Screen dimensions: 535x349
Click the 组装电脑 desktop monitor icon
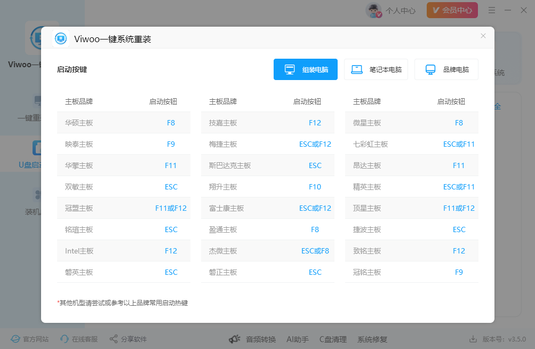(x=290, y=69)
